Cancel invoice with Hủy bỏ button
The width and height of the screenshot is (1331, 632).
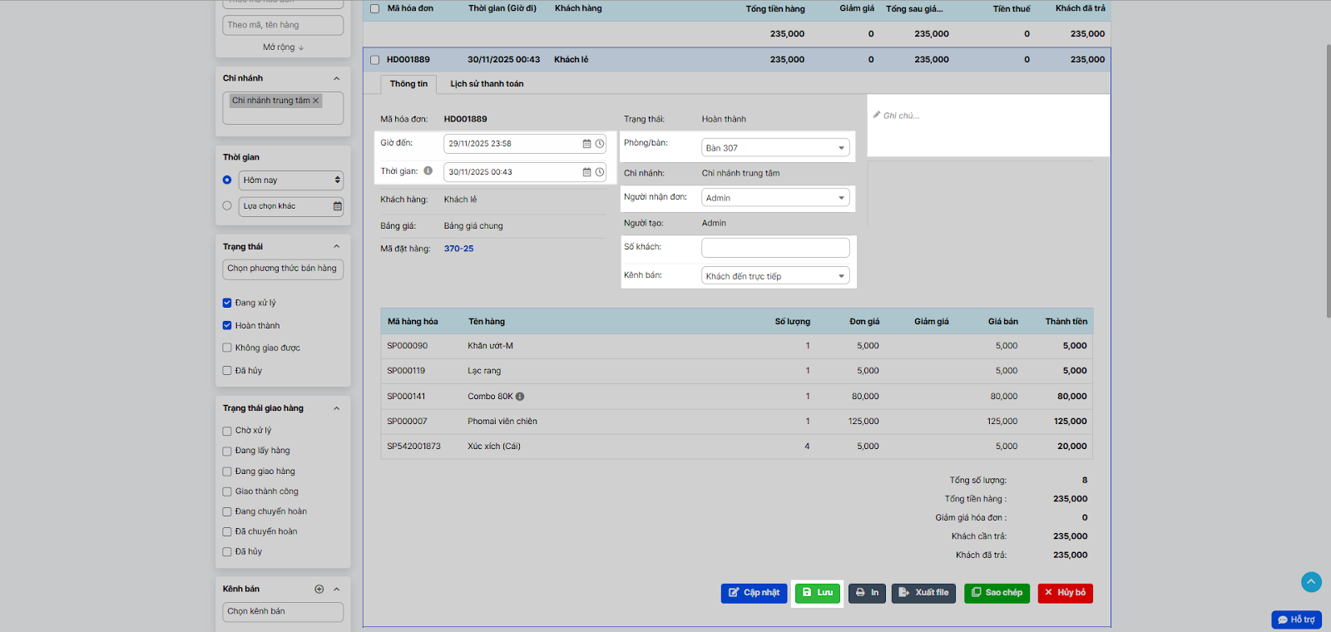1065,593
